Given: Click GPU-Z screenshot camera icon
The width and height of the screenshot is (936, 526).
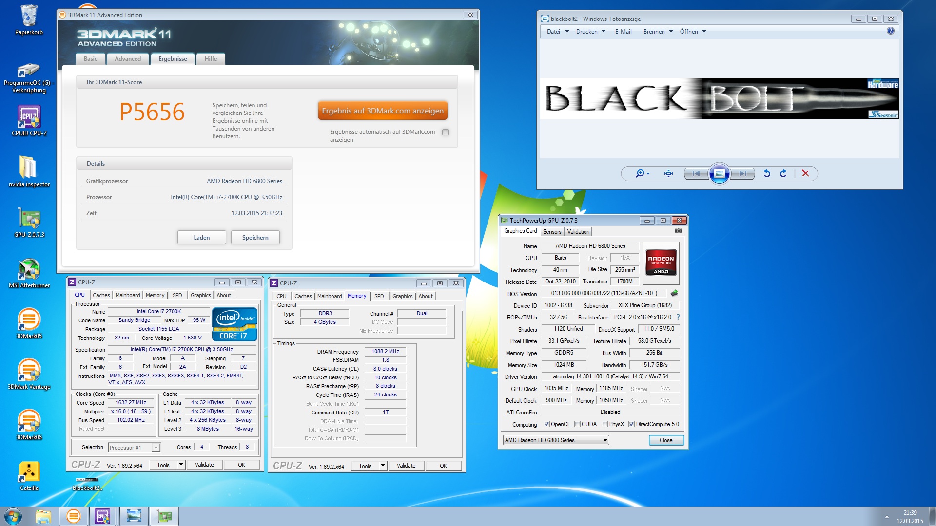Looking at the screenshot, I should click(x=678, y=231).
